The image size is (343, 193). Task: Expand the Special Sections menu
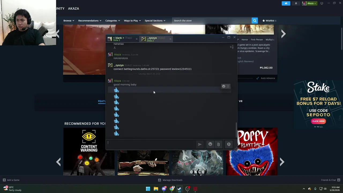[x=155, y=21]
